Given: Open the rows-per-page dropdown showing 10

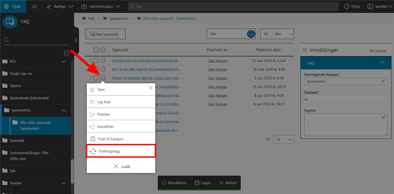Looking at the screenshot, I should coord(284,139).
